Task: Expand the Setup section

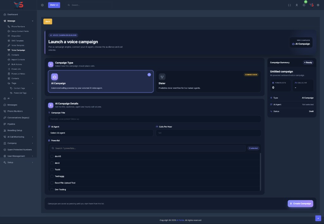Action: tap(18, 162)
